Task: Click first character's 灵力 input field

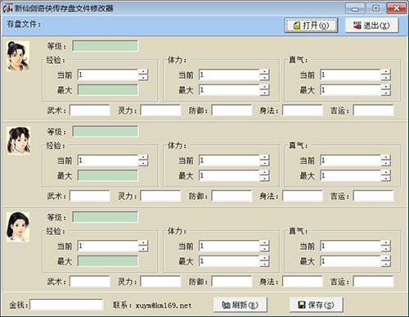Action: [x=161, y=111]
